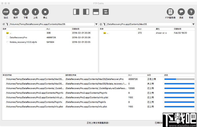Viewport: 197px width, 127px height.
Task: Select date 2018-02-01 20:25 entry
Action: point(81,42)
